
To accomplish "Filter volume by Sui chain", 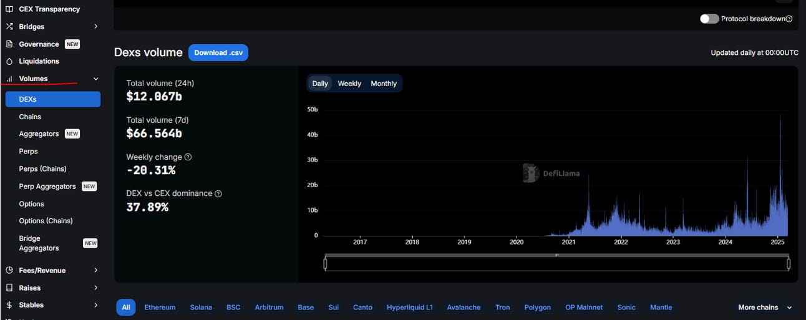I will (x=333, y=308).
